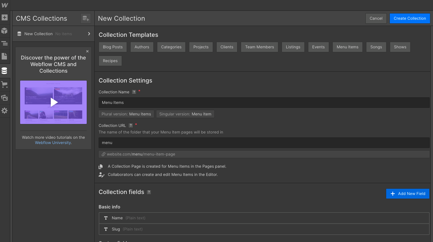The height and width of the screenshot is (242, 433).
Task: Open the Webflow University link
Action: coord(53,143)
